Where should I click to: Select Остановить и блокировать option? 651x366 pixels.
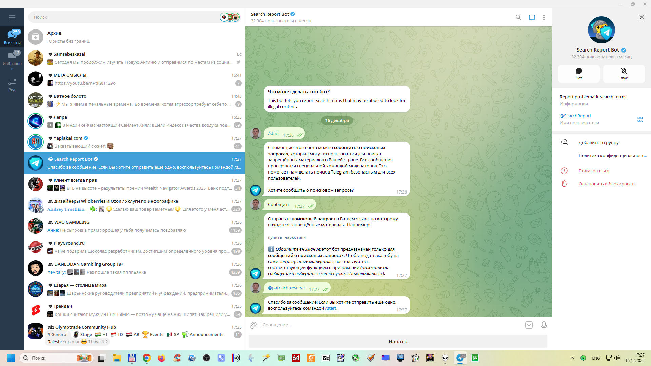click(x=607, y=184)
